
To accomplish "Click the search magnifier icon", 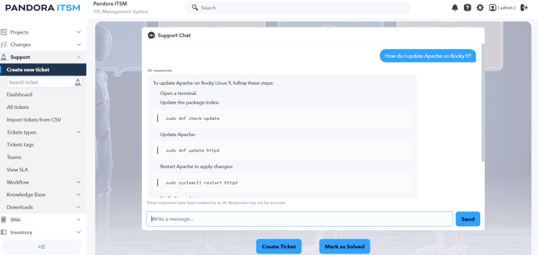I will (x=195, y=7).
